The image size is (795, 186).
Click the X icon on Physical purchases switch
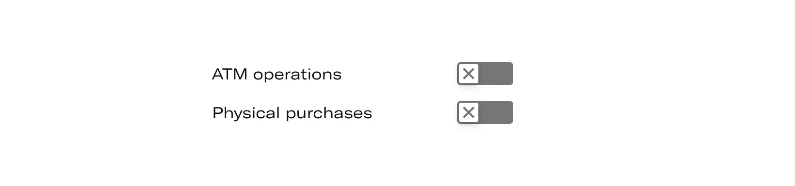[468, 112]
